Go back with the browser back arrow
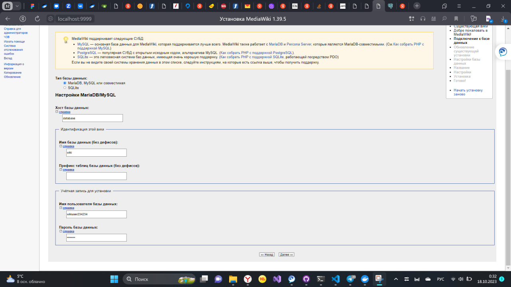Viewport: 511px width, 287px height. (8, 19)
